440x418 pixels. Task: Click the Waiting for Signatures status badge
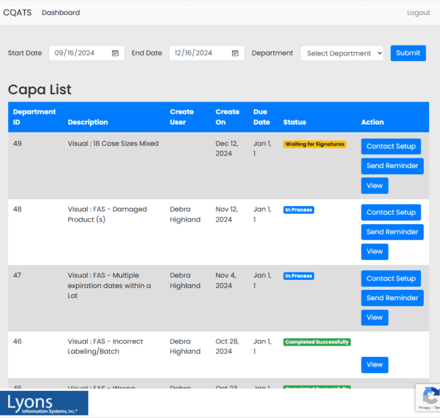(315, 144)
